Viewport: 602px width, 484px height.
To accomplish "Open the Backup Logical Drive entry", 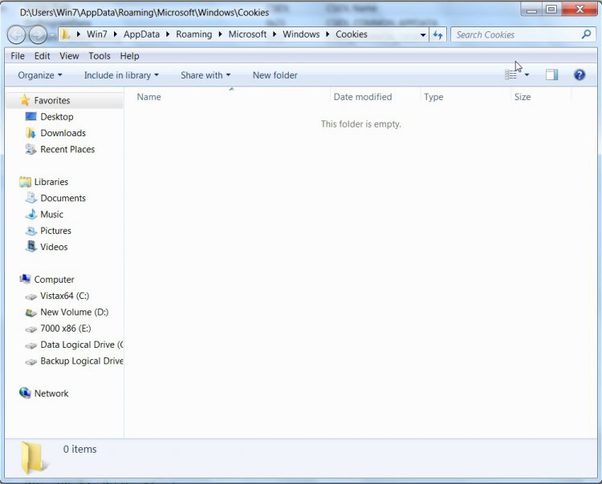I will (x=81, y=361).
